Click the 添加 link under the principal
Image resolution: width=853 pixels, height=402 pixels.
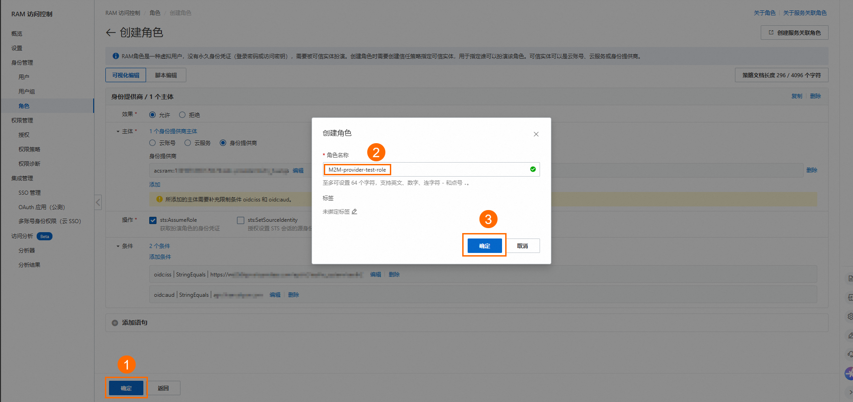(155, 185)
